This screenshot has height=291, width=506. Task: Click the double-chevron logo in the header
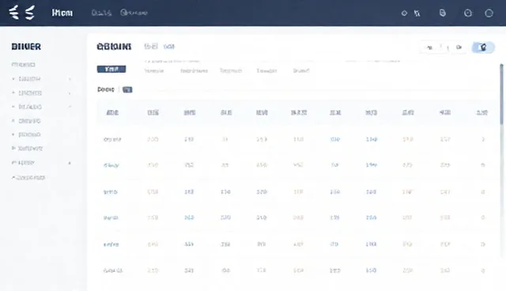coord(21,13)
